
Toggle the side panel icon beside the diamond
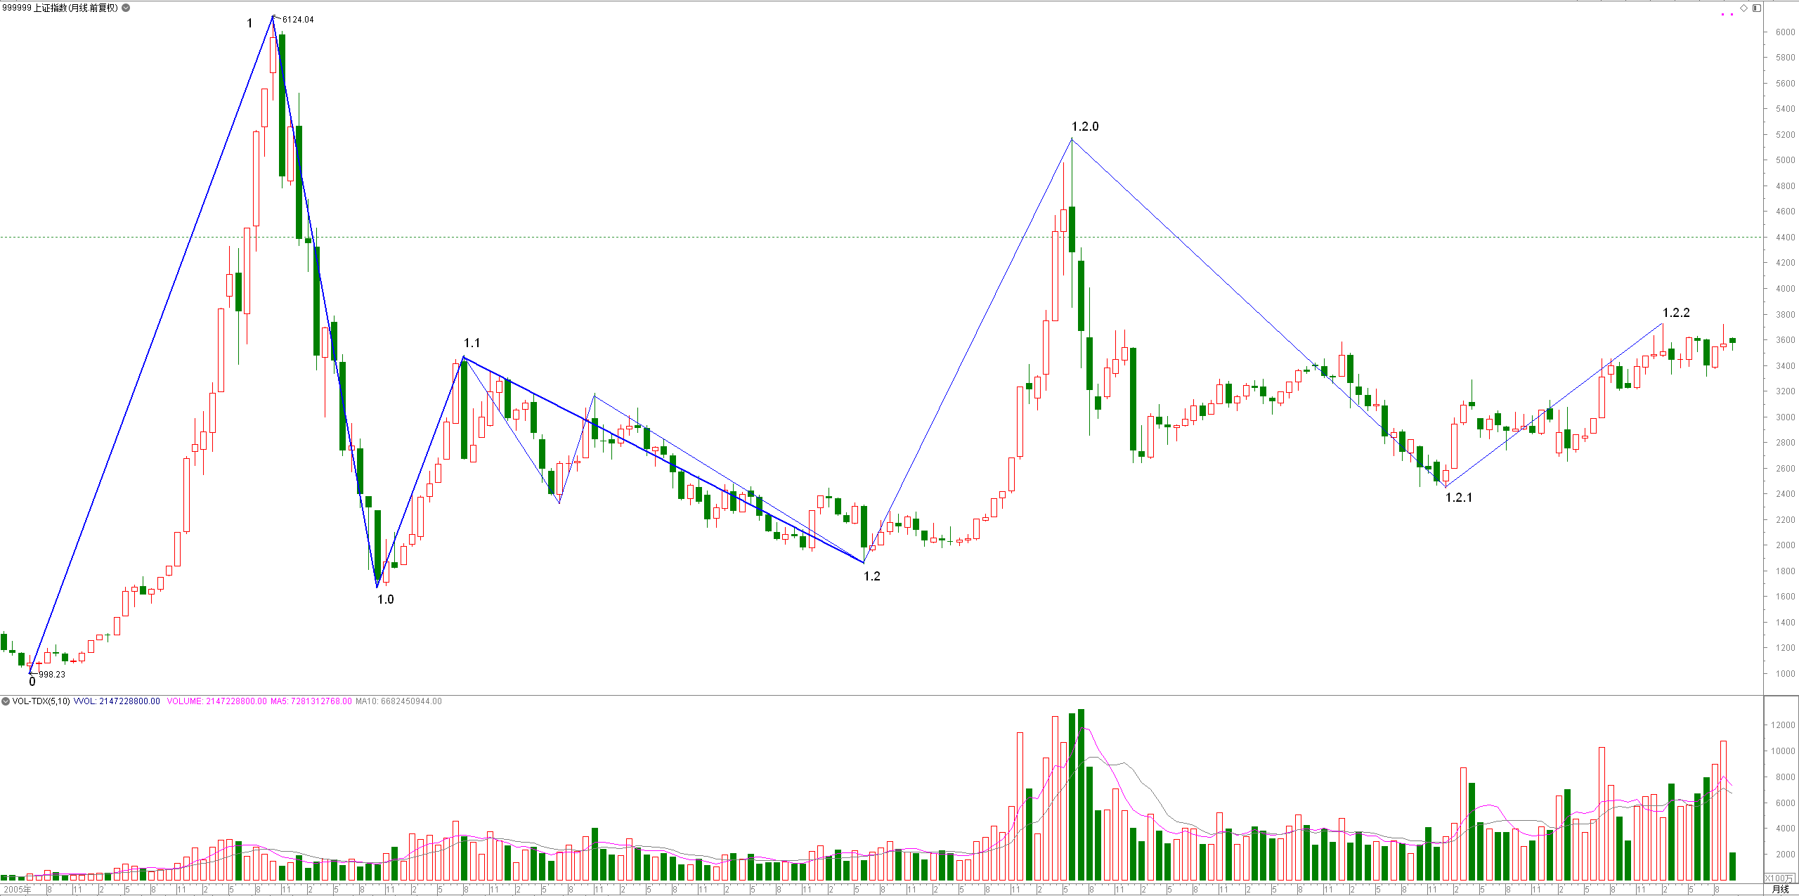click(x=1756, y=8)
